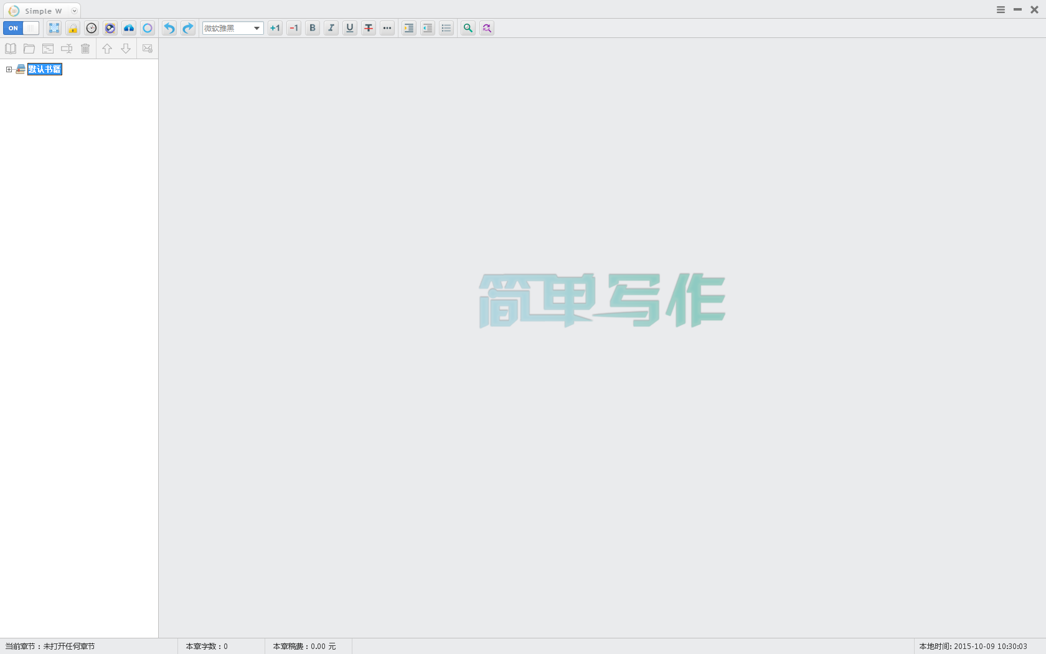Click the trash delete icon in sidebar
This screenshot has height=654, width=1046.
(x=85, y=49)
